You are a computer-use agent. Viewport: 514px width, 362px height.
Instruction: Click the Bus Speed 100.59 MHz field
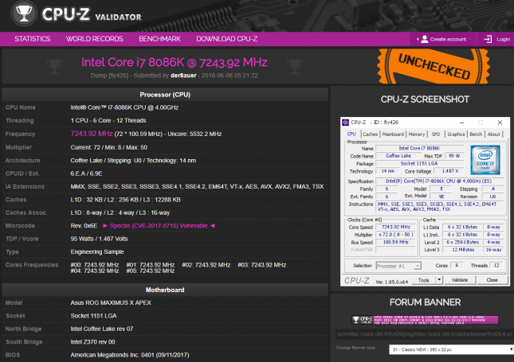coord(396,242)
